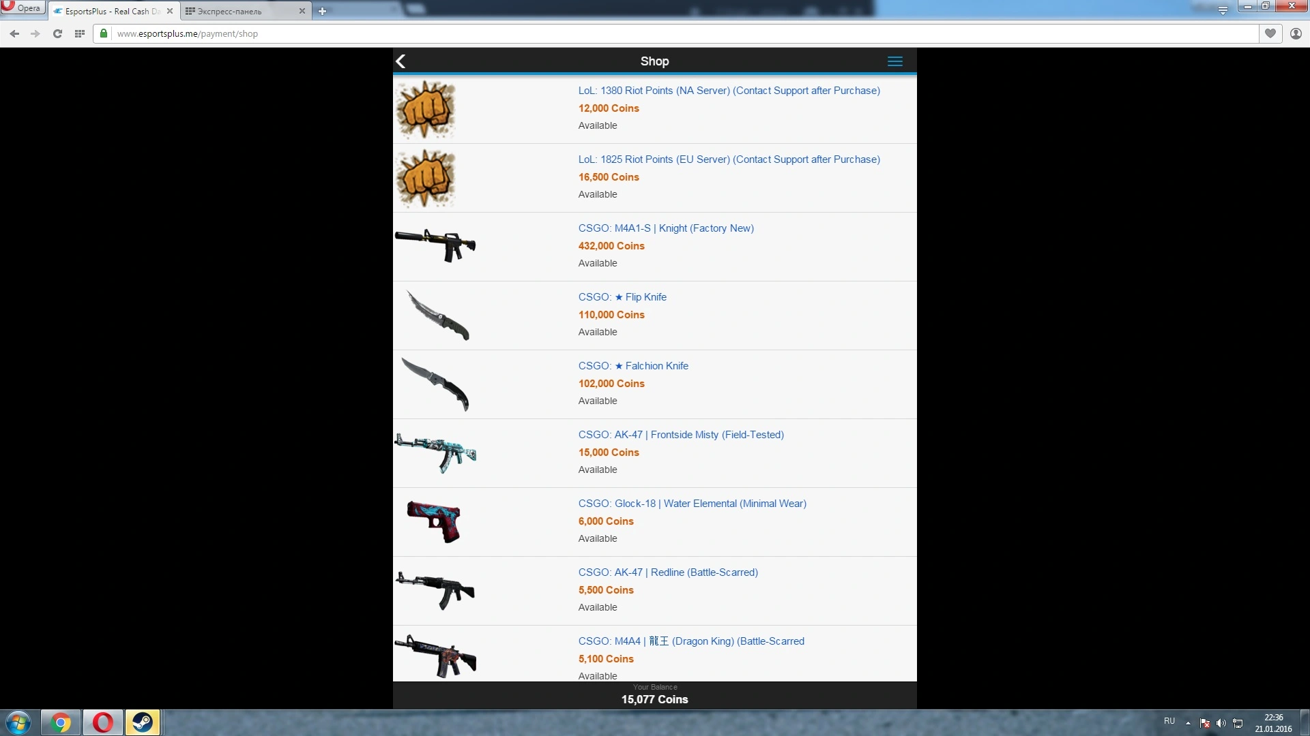The image size is (1310, 736).
Task: Click the AK-47 Frontside Misty image
Action: pyautogui.click(x=435, y=453)
